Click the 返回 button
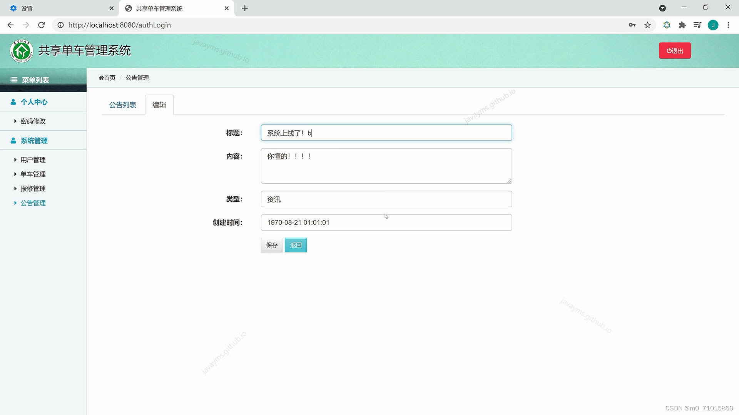The width and height of the screenshot is (739, 415). [296, 245]
